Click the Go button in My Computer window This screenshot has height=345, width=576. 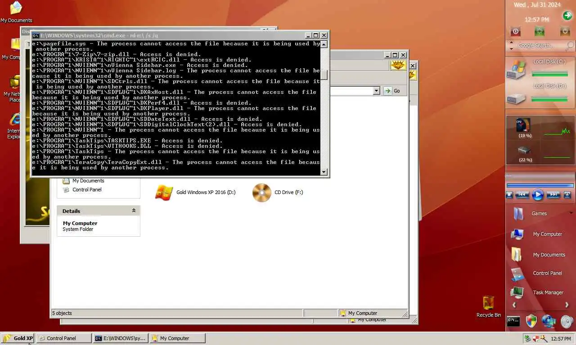point(392,91)
